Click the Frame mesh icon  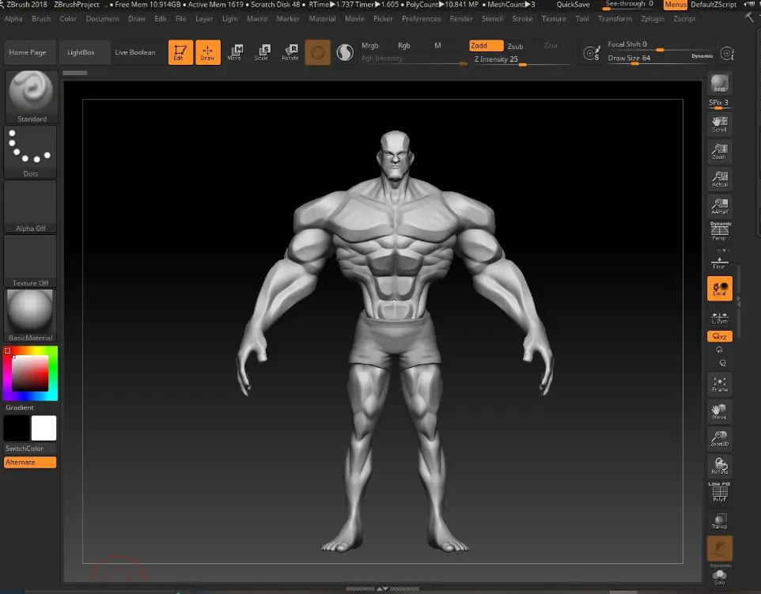[720, 384]
